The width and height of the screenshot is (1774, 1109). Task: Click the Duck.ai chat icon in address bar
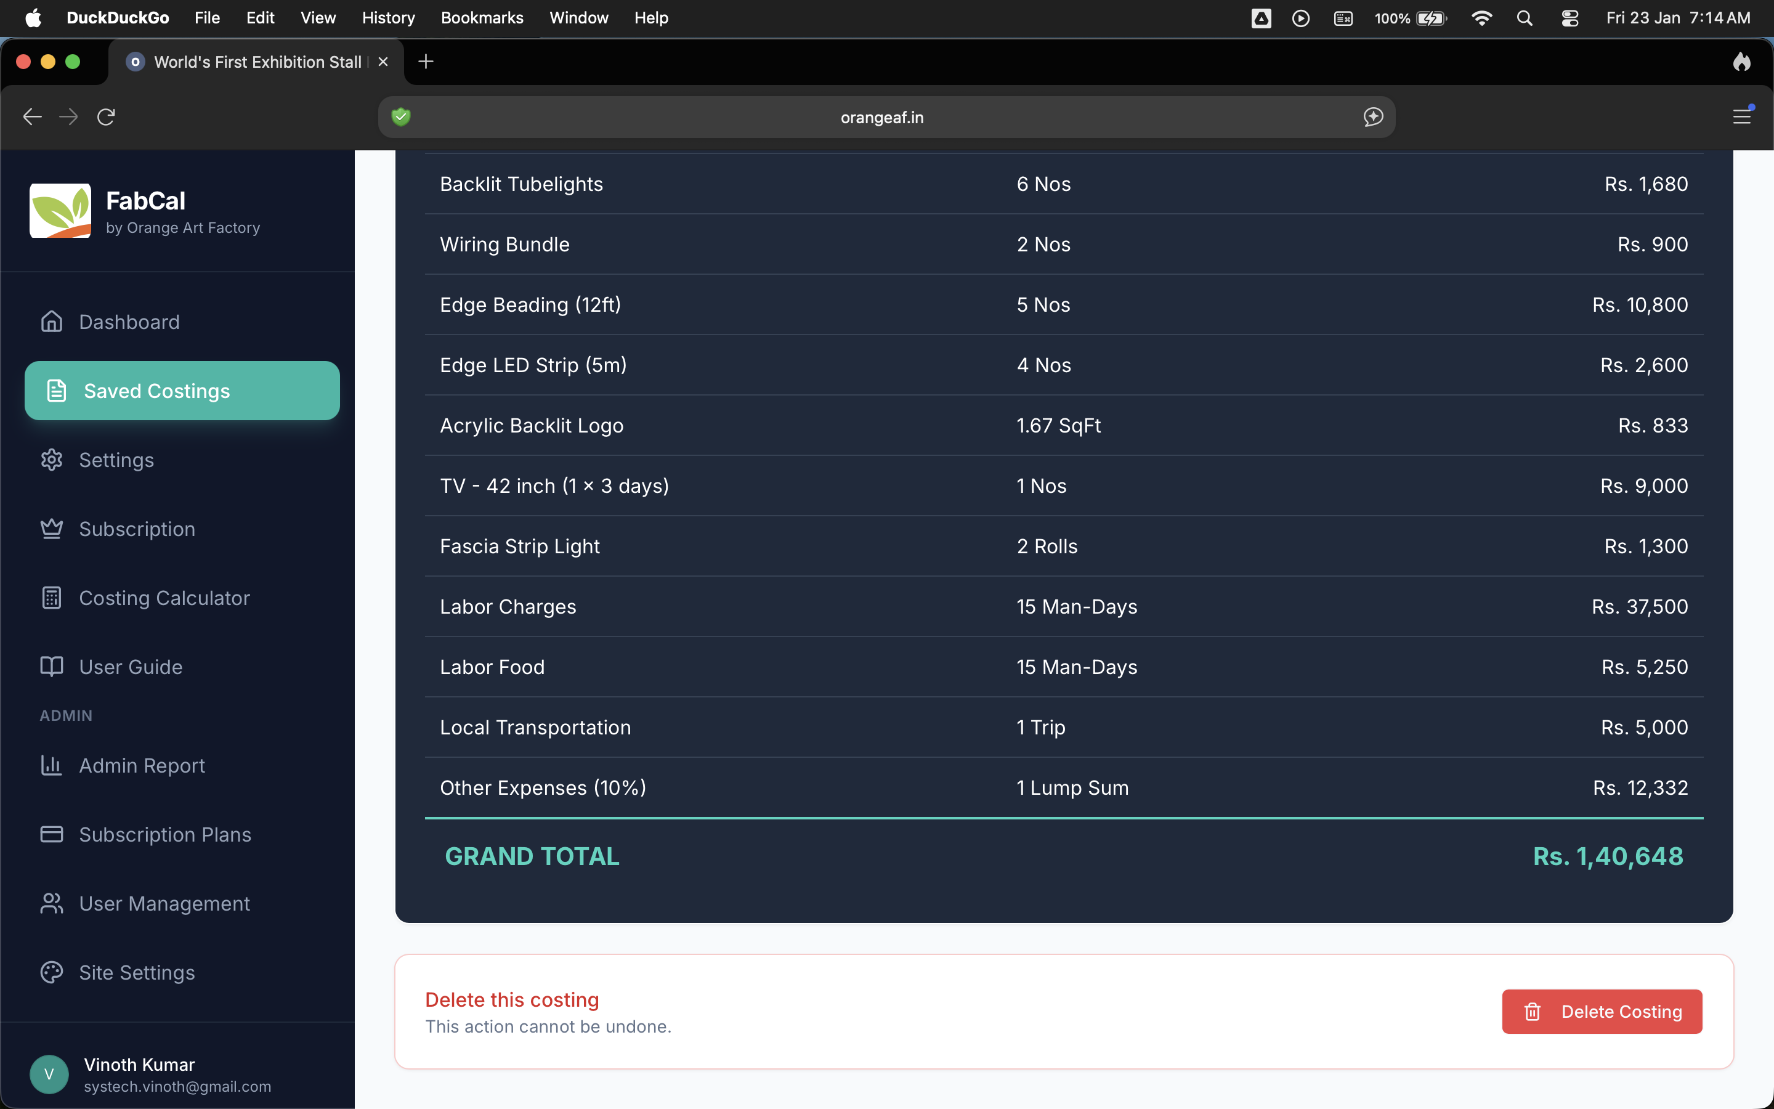tap(1373, 116)
